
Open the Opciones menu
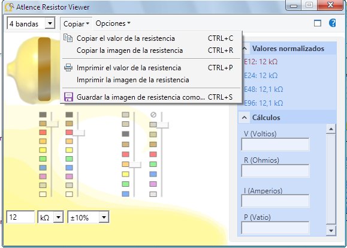click(x=113, y=23)
